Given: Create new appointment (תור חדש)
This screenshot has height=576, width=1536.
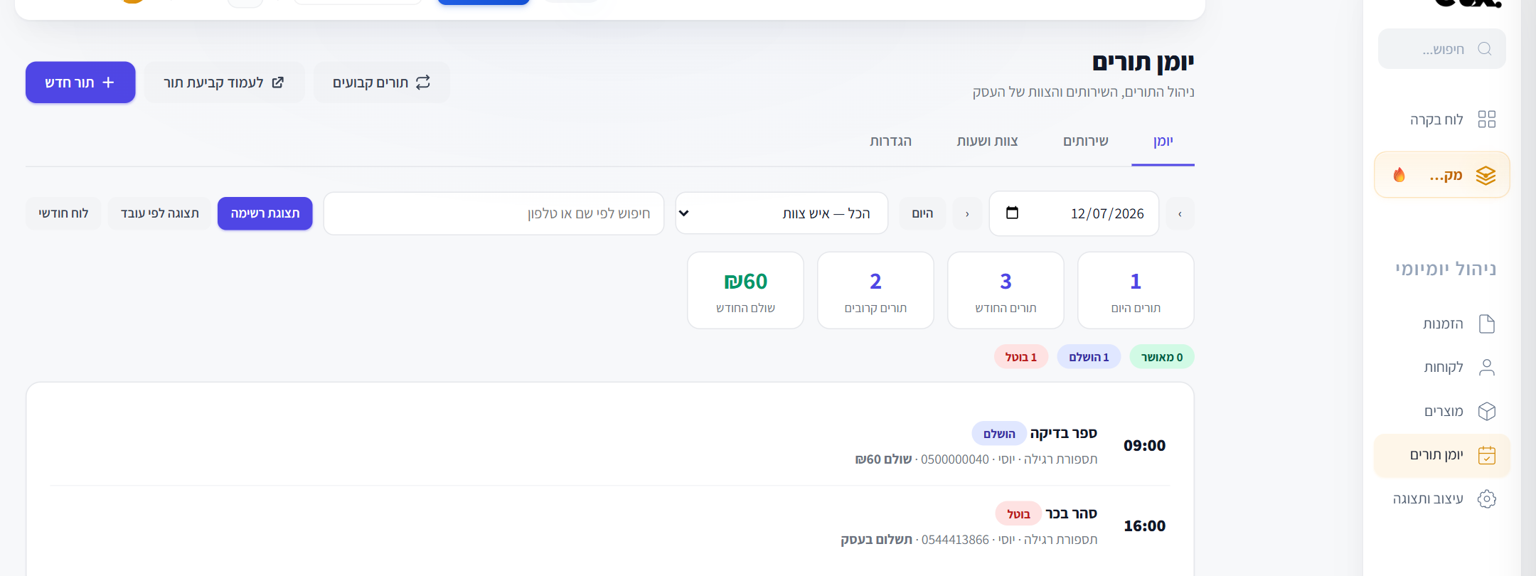Looking at the screenshot, I should click(x=80, y=82).
